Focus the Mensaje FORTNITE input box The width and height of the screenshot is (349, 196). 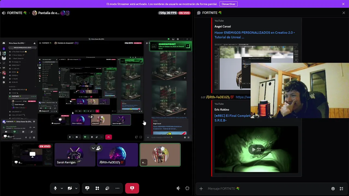tap(267, 188)
